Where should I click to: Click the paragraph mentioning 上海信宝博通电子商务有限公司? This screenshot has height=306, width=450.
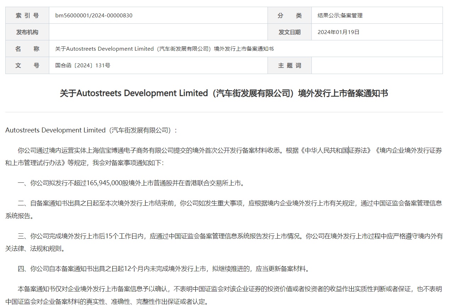point(224,157)
